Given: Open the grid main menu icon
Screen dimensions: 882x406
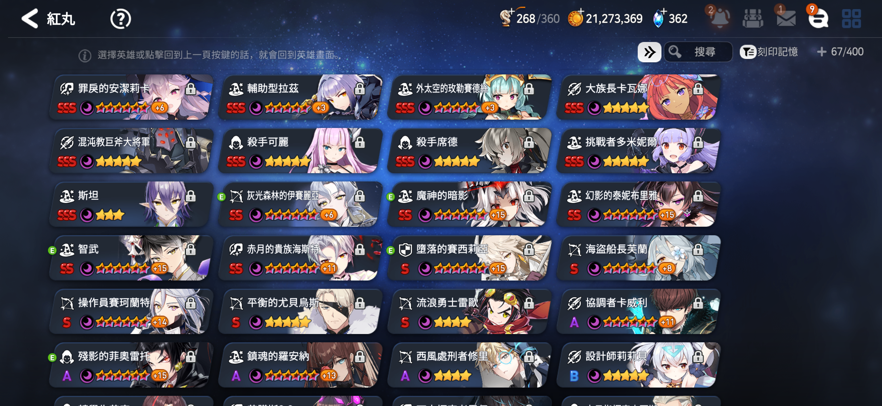Looking at the screenshot, I should 851,18.
